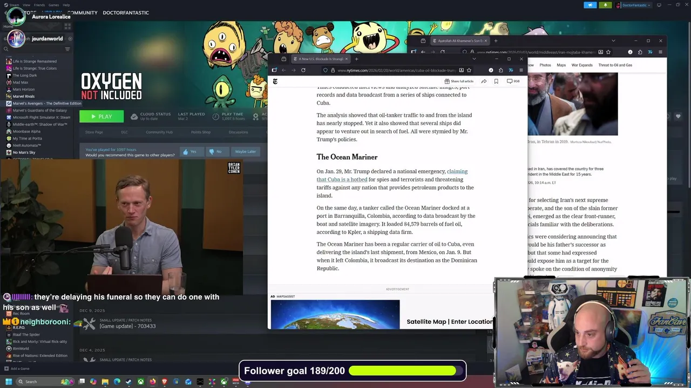Open new tab in rear Firefox window
691x388 pixels.
496,40
